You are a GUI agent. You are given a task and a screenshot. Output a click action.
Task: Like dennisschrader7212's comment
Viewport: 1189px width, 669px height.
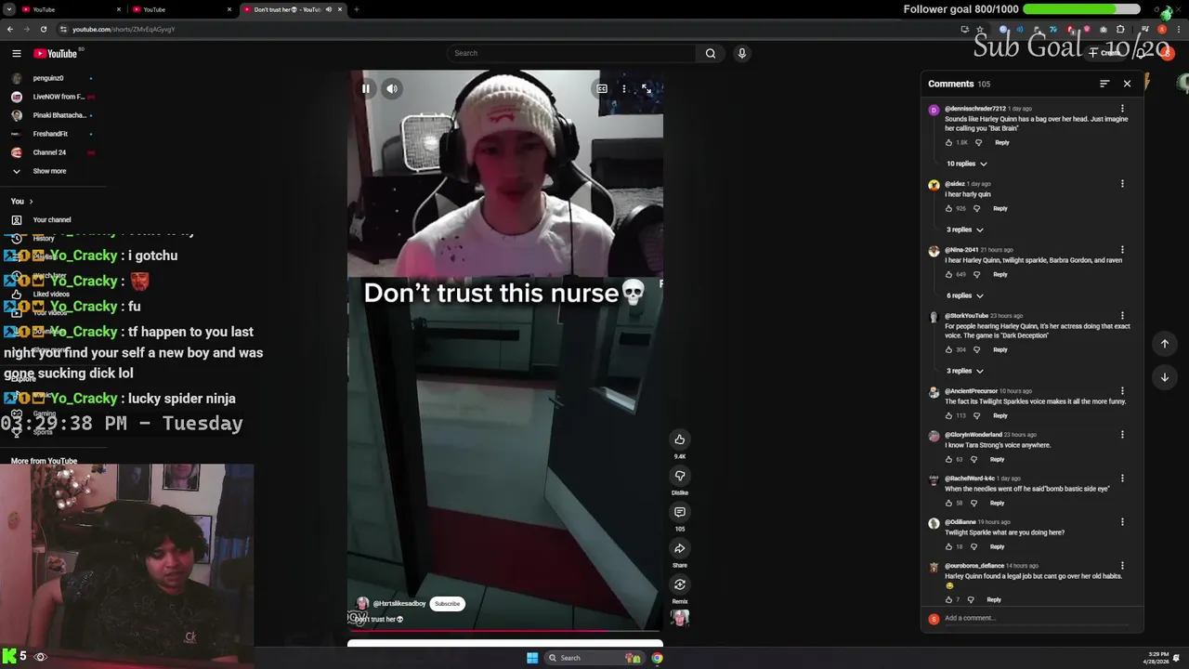point(948,142)
